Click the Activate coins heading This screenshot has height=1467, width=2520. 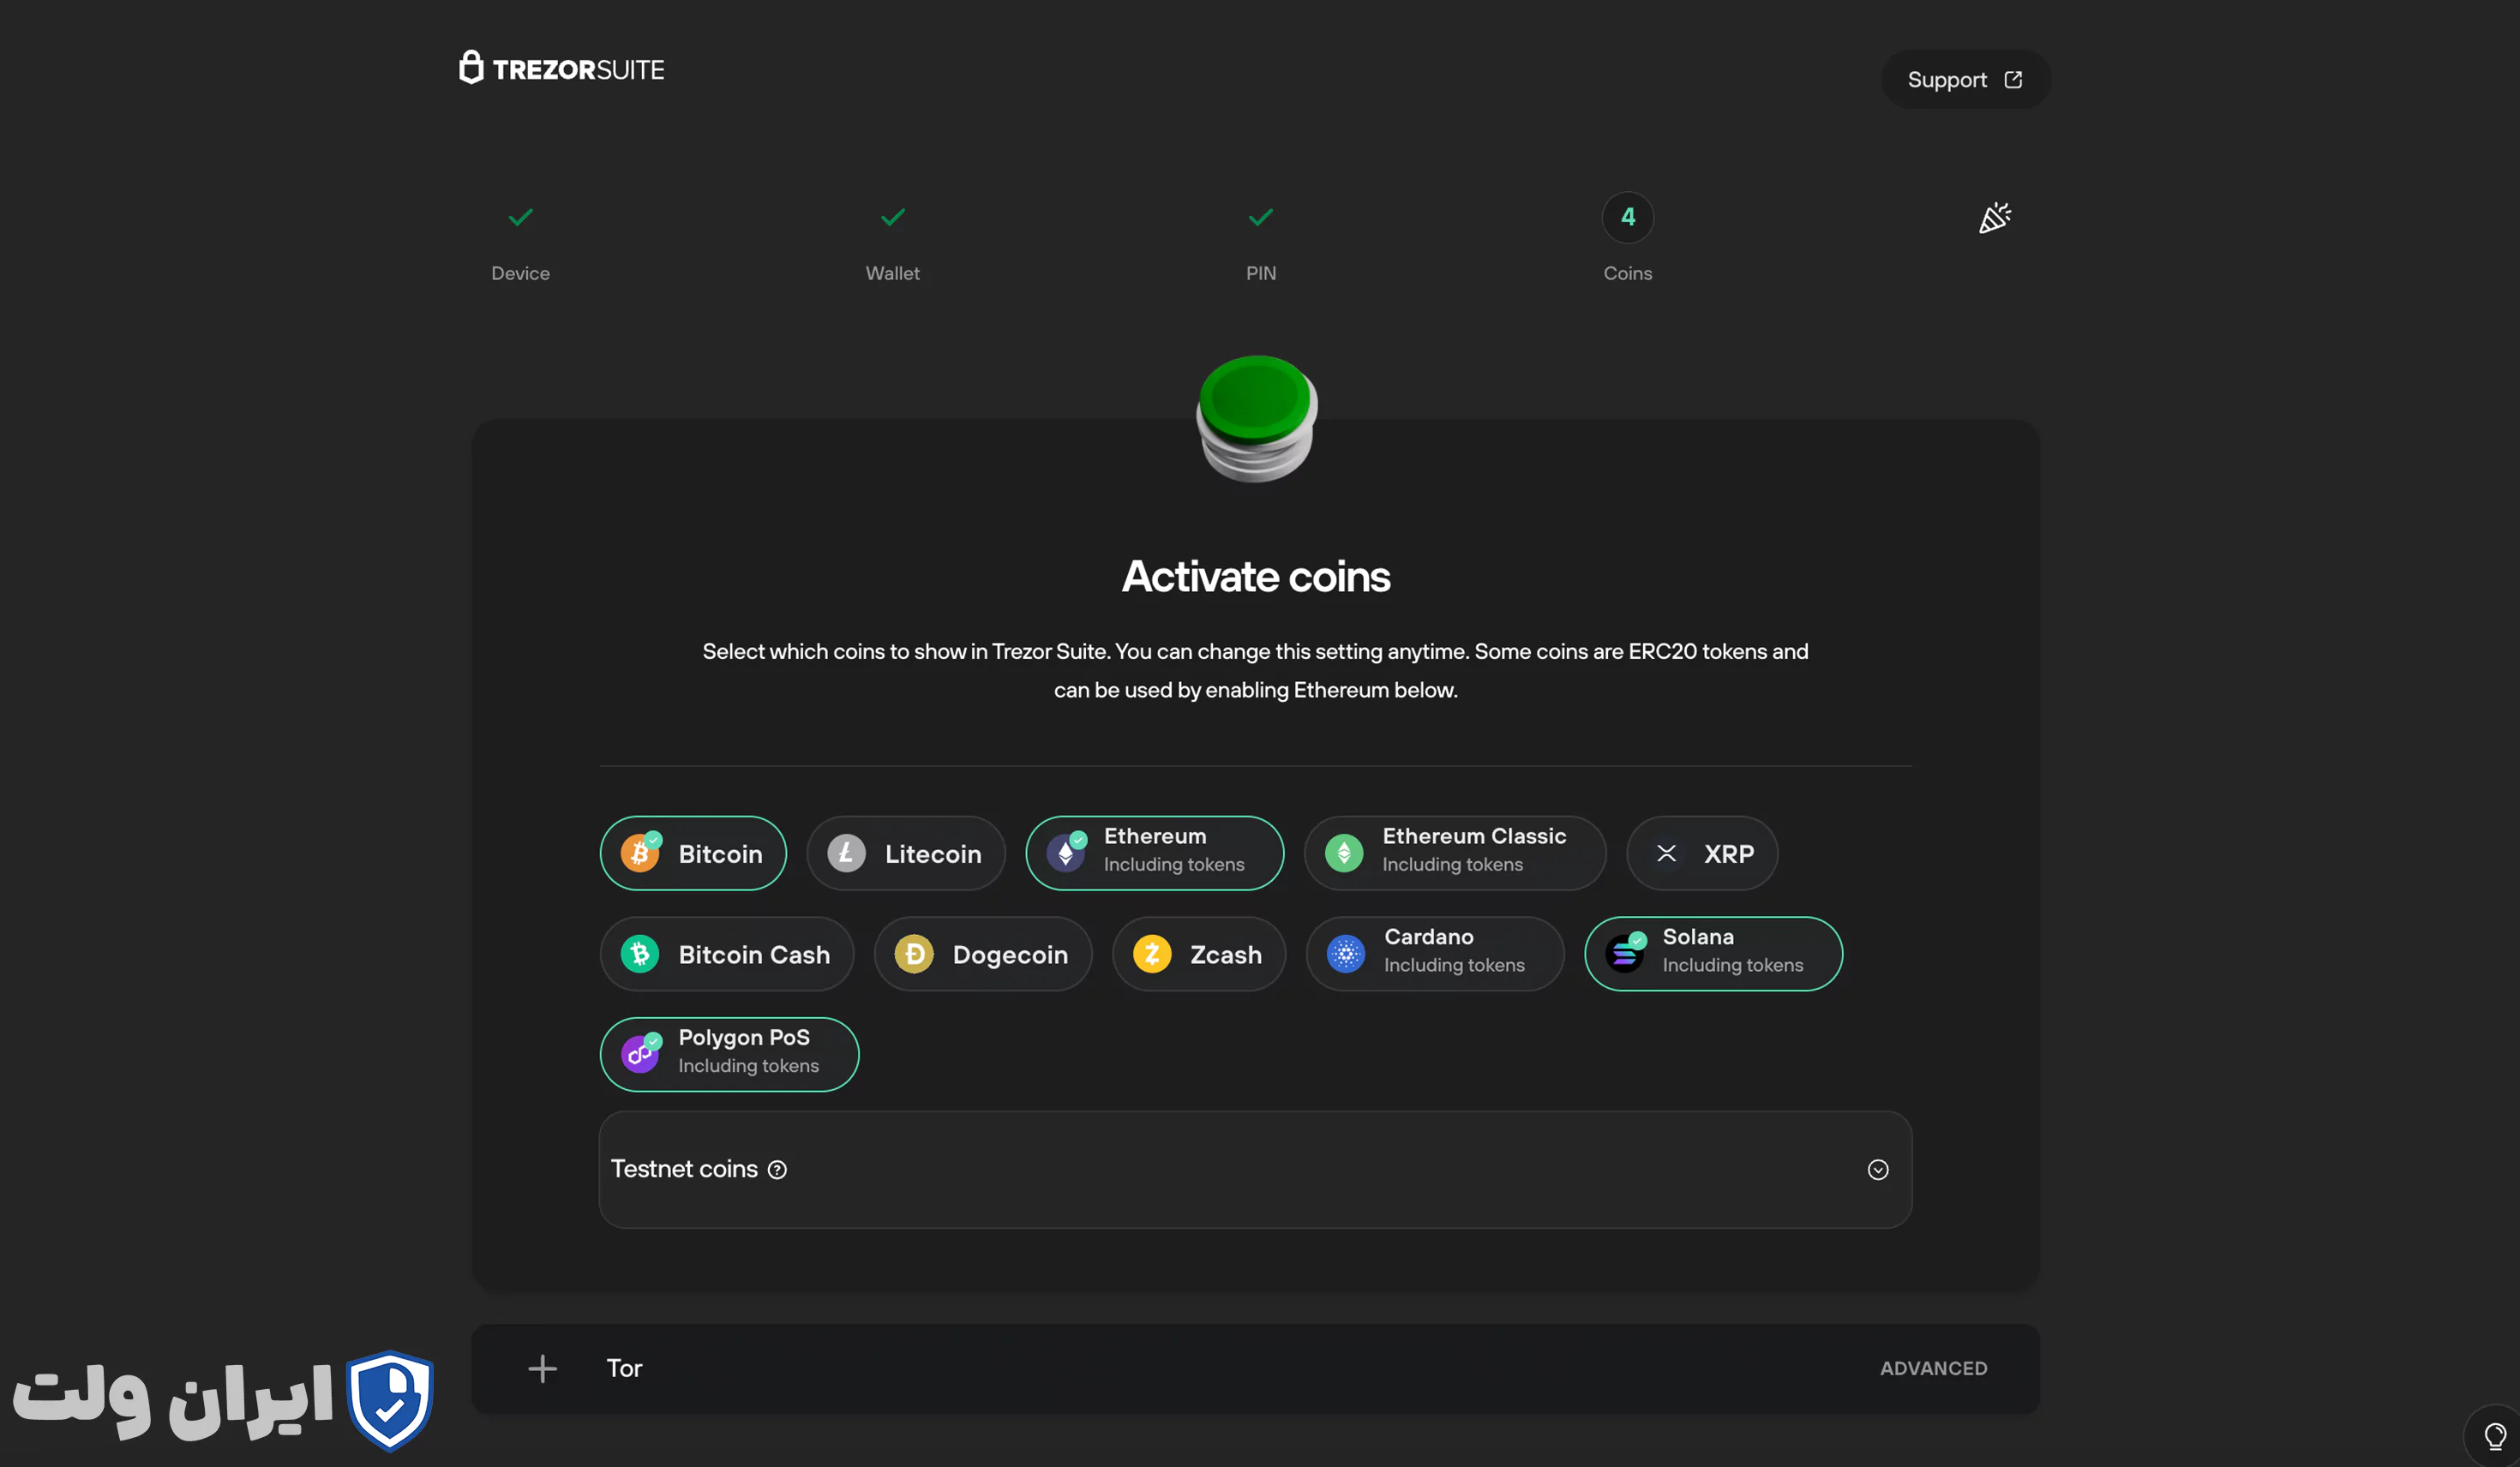point(1256,576)
